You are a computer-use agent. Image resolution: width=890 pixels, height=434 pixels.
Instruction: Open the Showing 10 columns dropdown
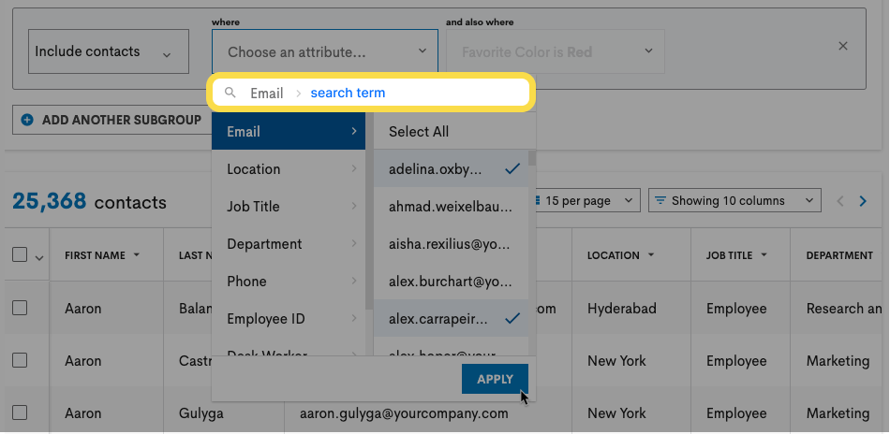734,200
